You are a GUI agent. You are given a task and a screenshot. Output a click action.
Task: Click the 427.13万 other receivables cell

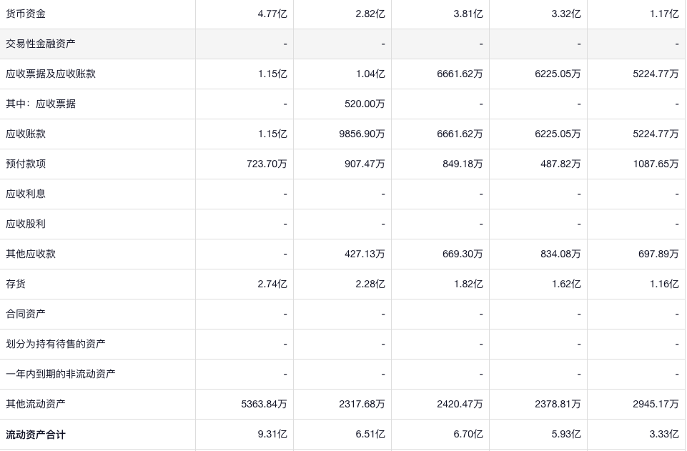tap(365, 254)
